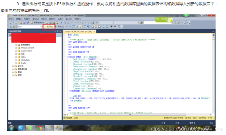The image size is (226, 135).
Task: Expand the ExamSystem database node
Action: [16, 51]
